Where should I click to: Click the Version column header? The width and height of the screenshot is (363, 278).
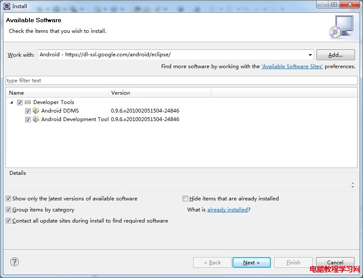pos(160,93)
